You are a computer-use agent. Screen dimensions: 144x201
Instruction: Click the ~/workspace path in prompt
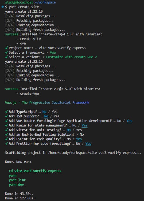45,2
